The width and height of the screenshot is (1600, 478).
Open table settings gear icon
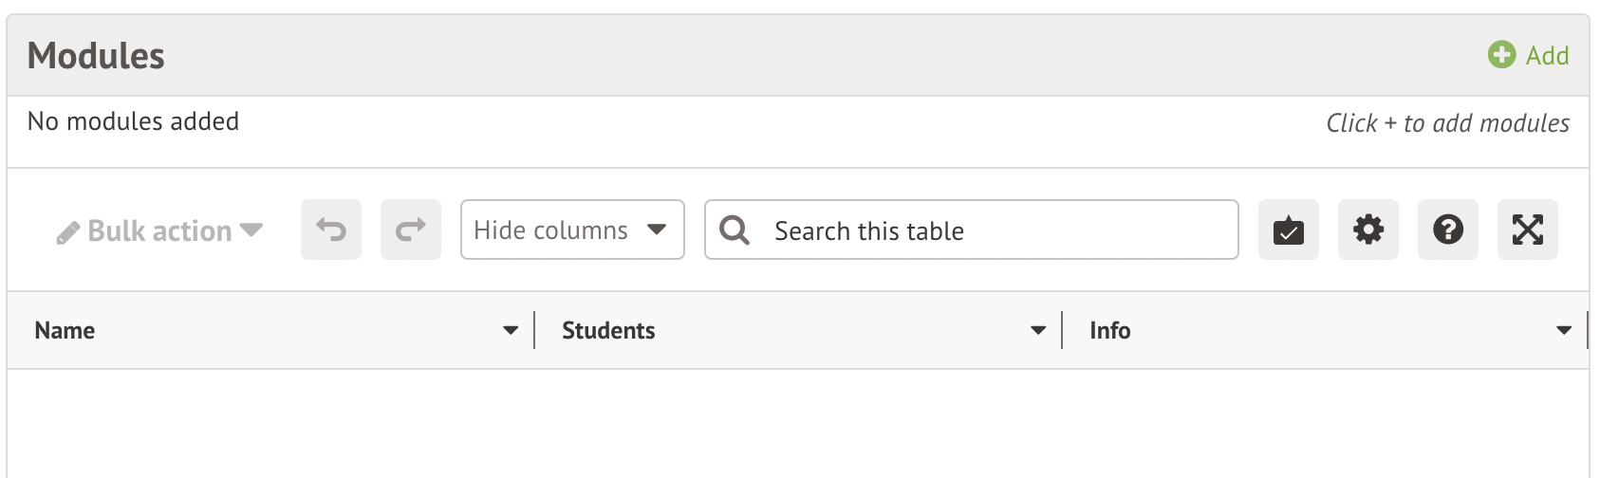[x=1367, y=230]
